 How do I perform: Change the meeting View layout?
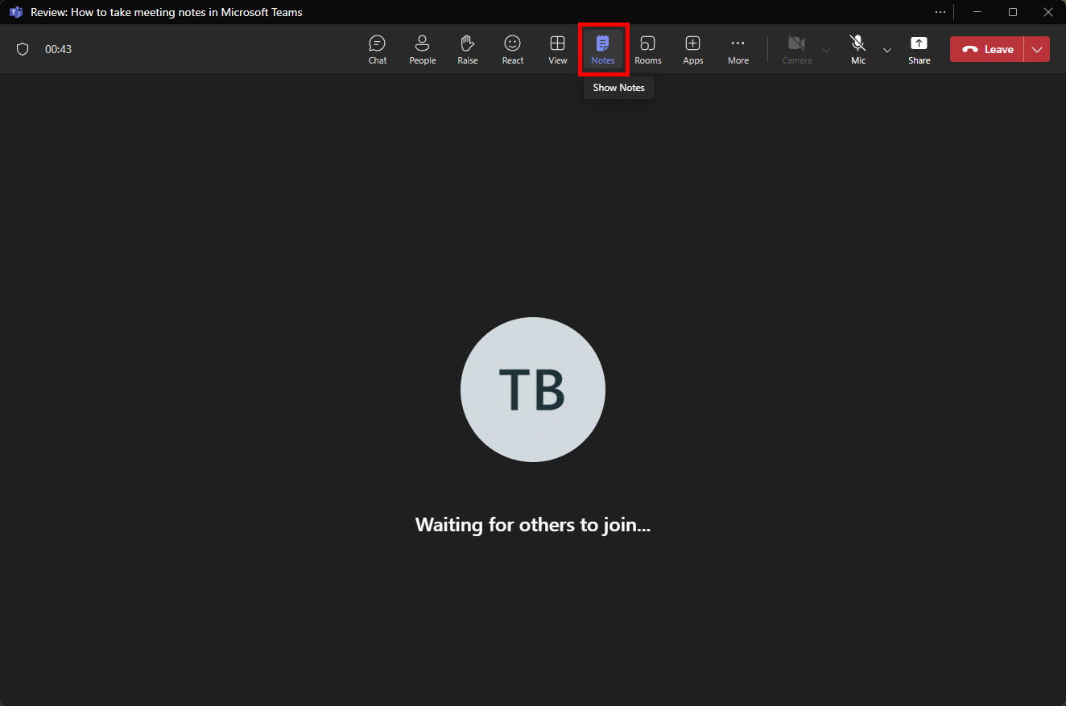pos(558,49)
